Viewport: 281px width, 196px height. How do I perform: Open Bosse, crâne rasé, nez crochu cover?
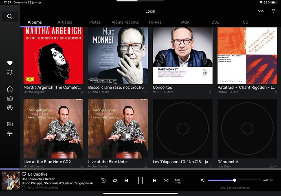[x=118, y=55]
